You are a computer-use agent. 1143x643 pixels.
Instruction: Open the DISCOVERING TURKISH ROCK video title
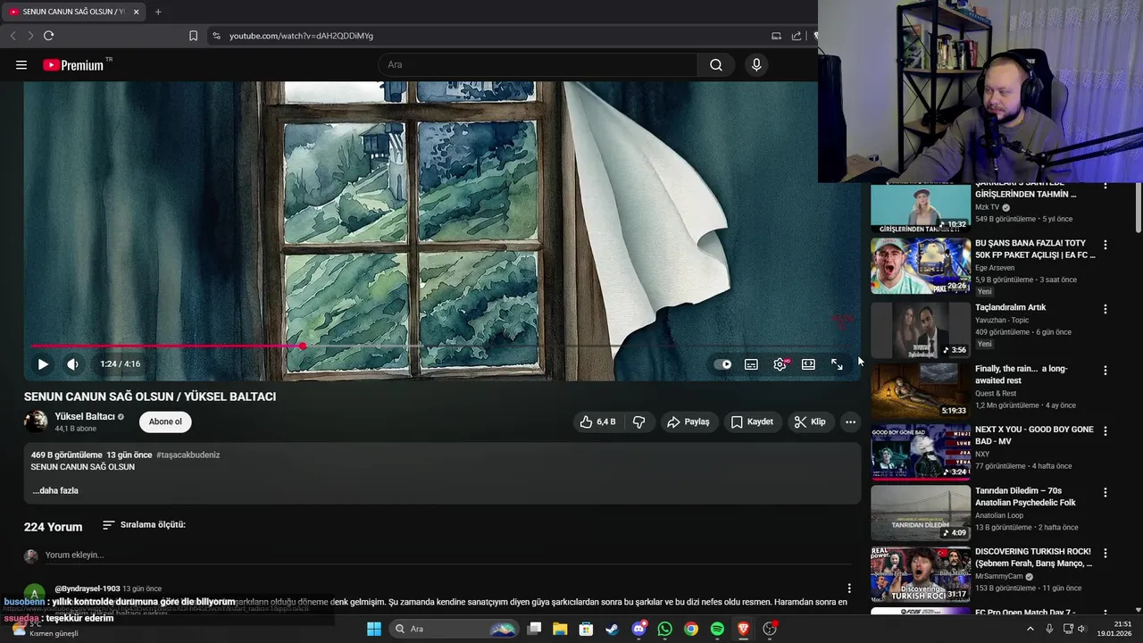point(1034,557)
